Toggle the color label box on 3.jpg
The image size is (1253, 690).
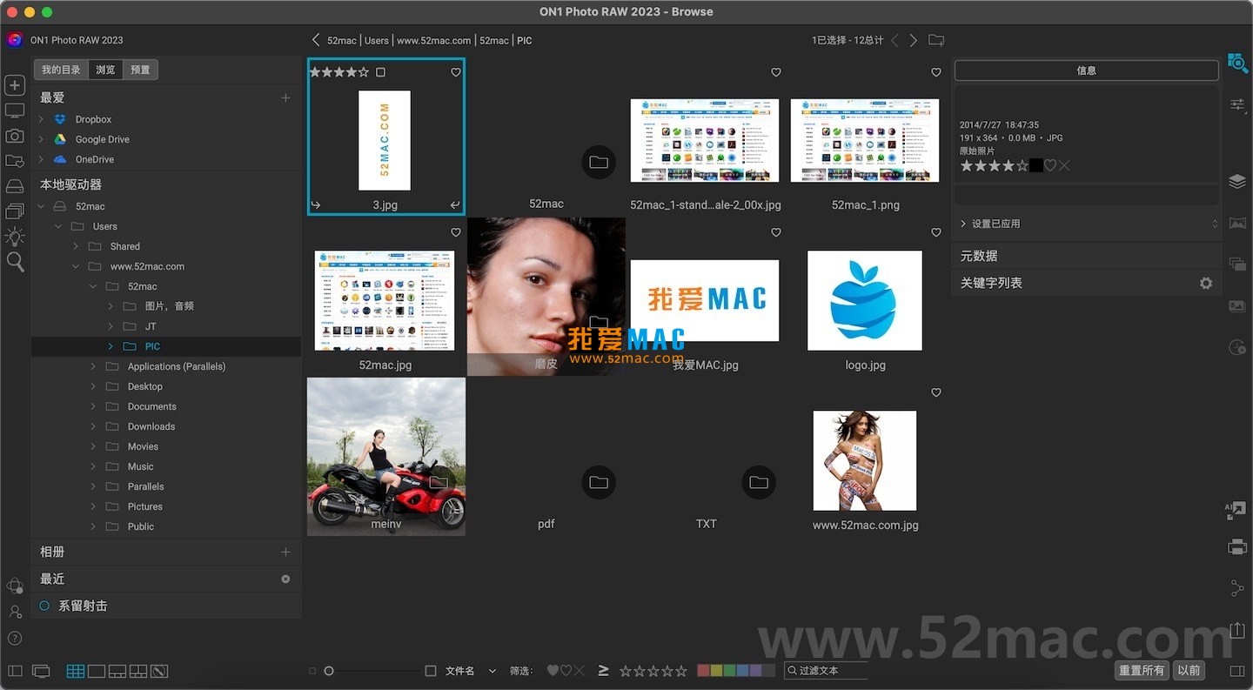tap(380, 72)
